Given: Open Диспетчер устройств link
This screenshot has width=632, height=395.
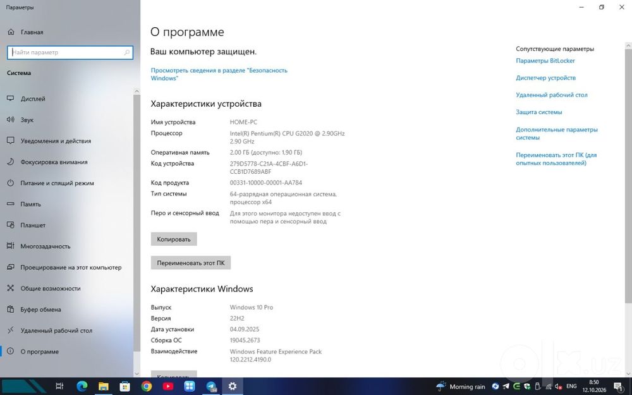Looking at the screenshot, I should coord(546,78).
